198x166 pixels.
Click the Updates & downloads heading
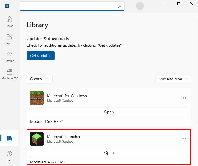pos(48,39)
